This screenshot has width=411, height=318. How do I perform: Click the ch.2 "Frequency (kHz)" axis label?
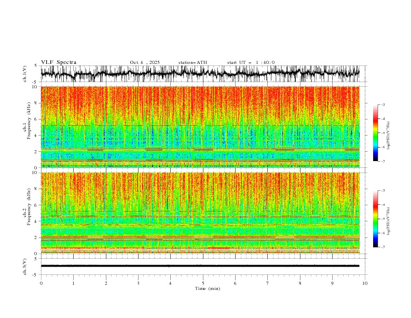click(29, 206)
